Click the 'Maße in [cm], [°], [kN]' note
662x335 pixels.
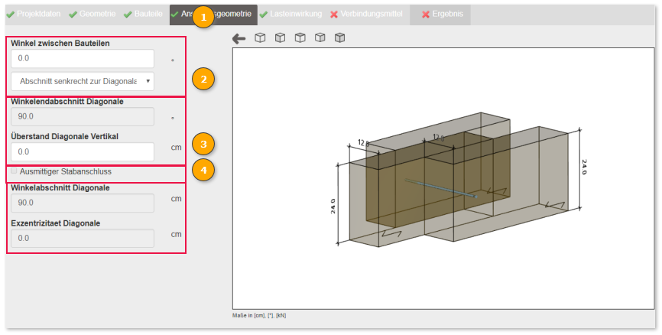(259, 316)
